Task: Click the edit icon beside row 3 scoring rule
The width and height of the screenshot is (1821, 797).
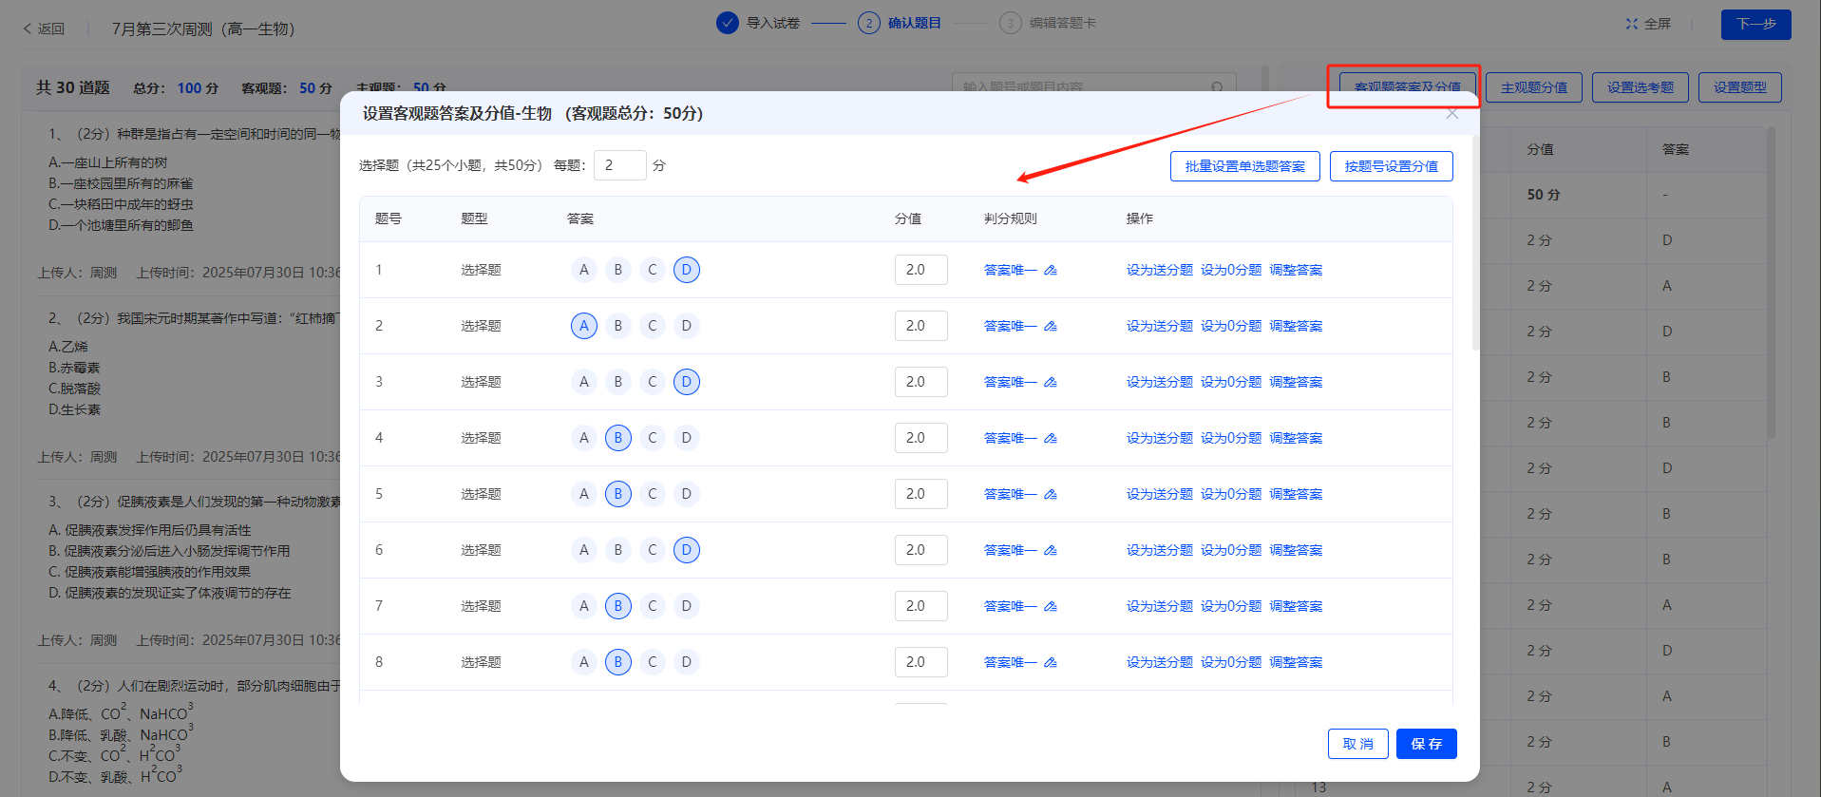Action: coord(1051,382)
